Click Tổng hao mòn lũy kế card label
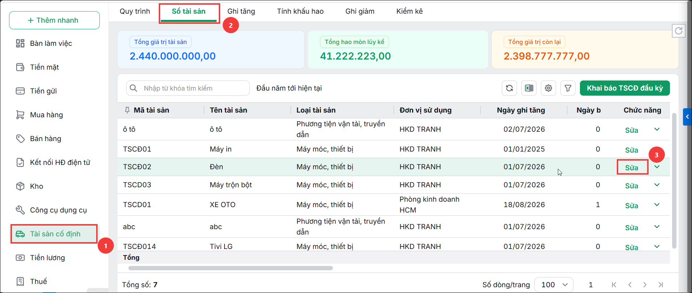Viewport: 692px width, 293px height. 354,42
